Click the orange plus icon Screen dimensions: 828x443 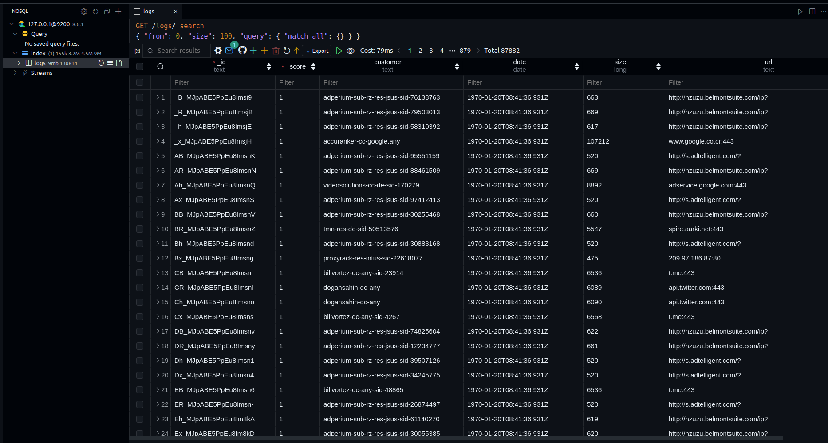[x=264, y=51]
